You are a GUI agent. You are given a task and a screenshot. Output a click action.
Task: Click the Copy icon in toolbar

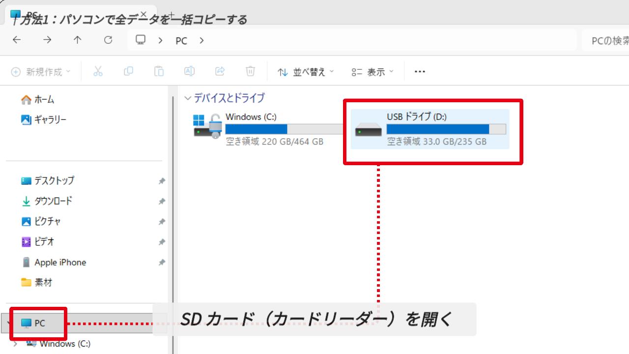click(128, 72)
